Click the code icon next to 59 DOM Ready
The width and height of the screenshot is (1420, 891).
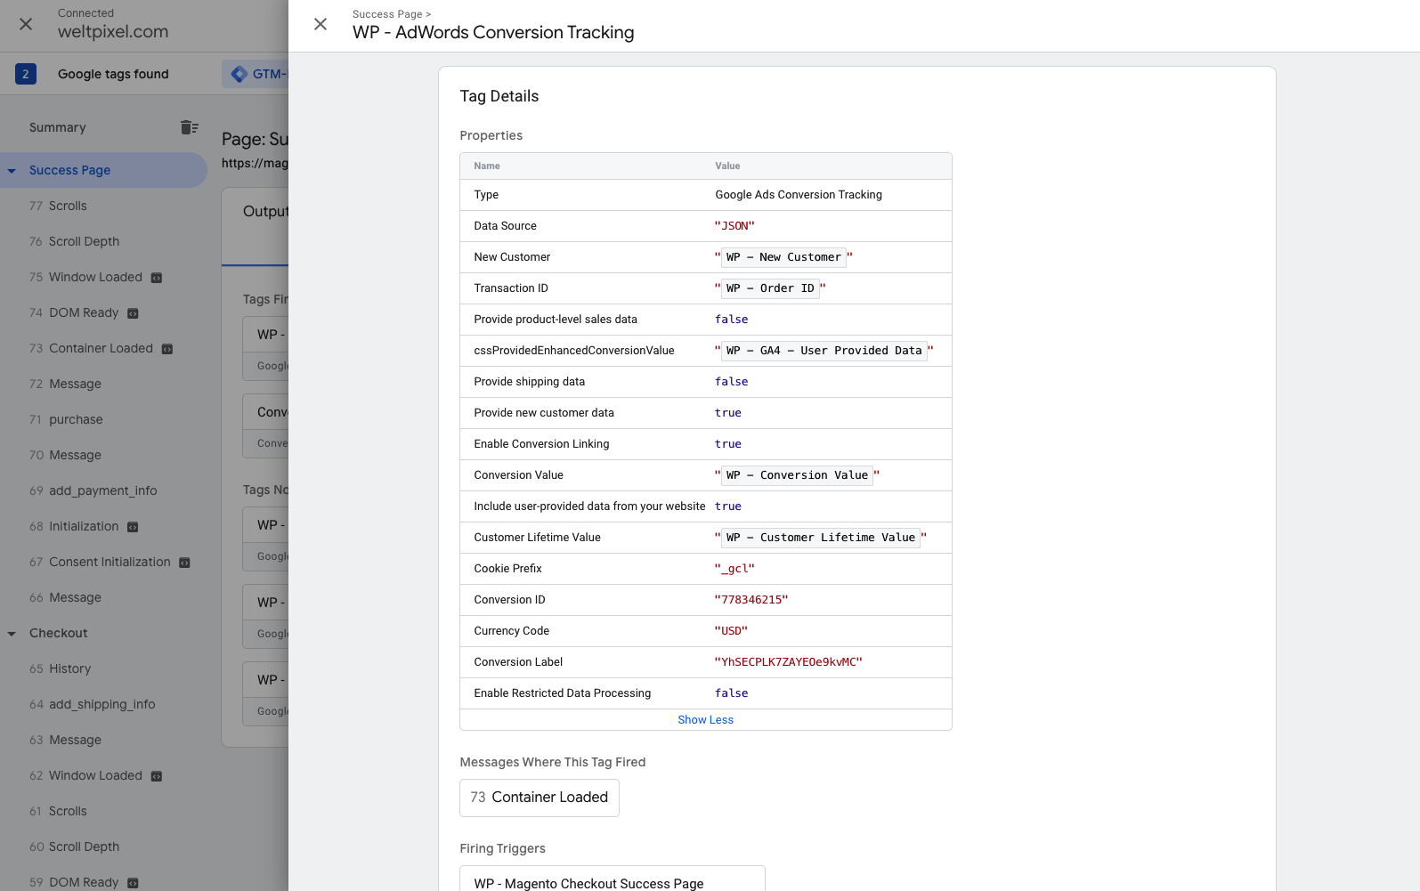(133, 883)
